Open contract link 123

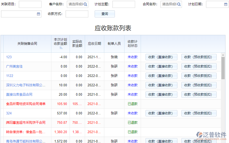[x=9, y=57]
